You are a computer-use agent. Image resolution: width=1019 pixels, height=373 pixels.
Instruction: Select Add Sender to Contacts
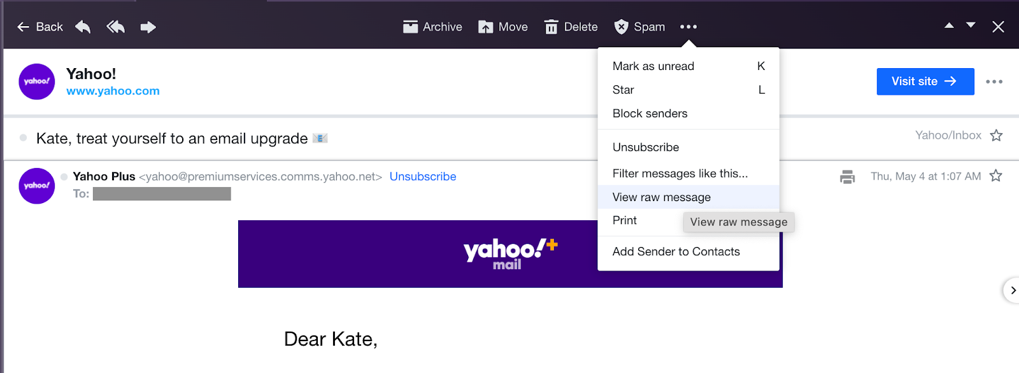point(688,251)
